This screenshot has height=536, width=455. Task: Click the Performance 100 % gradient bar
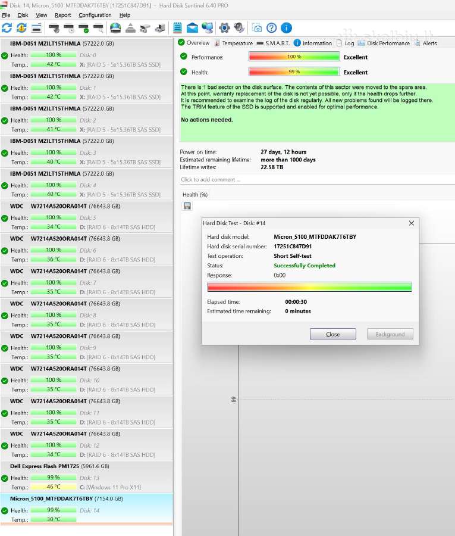(x=294, y=57)
